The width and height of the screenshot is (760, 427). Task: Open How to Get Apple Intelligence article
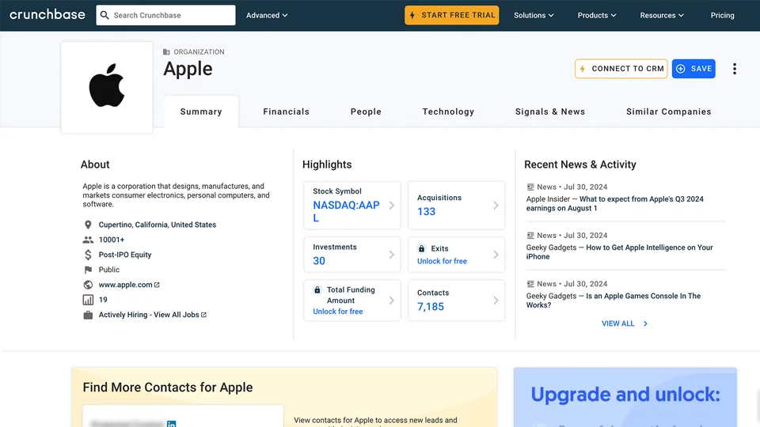click(619, 251)
